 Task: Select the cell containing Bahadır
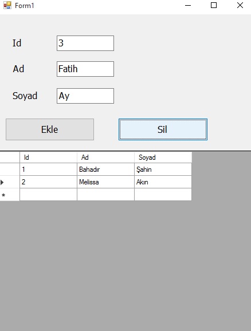click(x=105, y=170)
